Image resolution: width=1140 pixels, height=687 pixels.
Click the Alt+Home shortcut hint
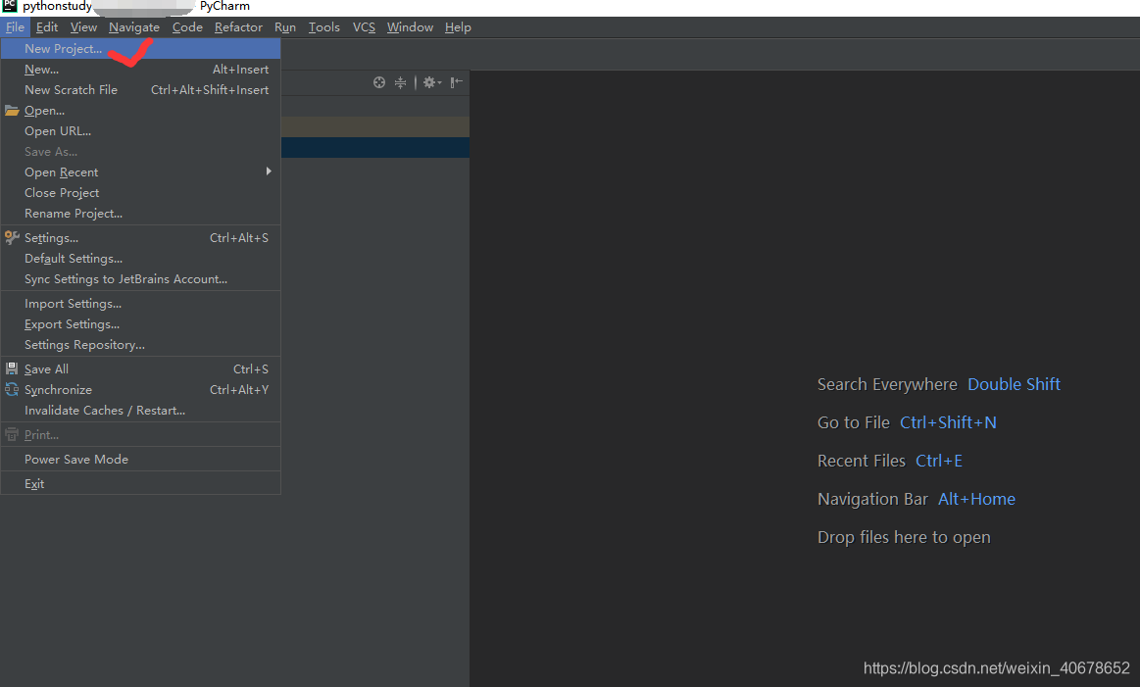(x=976, y=500)
